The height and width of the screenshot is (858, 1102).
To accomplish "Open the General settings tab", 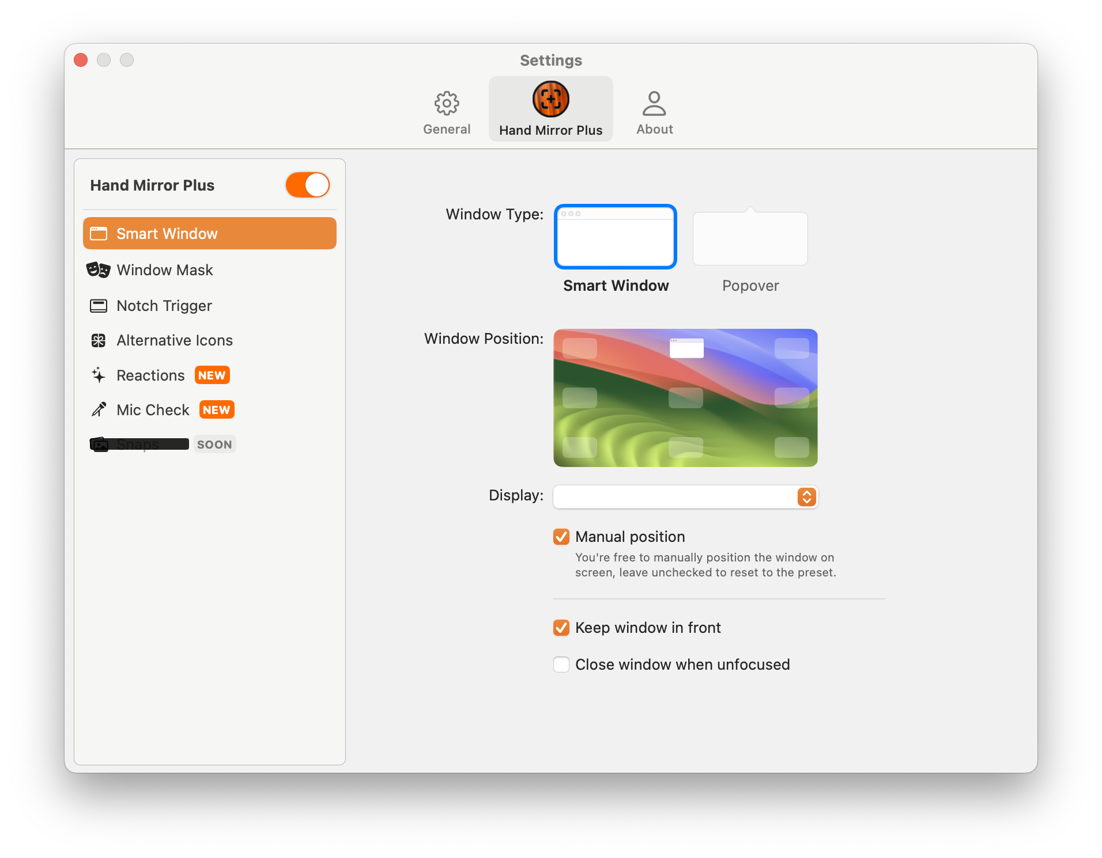I will (x=447, y=113).
